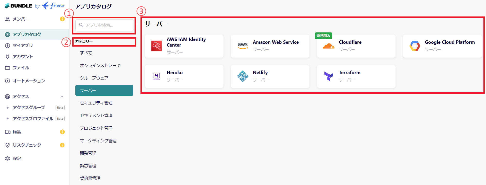Collapse the アクセス section chevron
The image size is (486, 185).
click(62, 96)
